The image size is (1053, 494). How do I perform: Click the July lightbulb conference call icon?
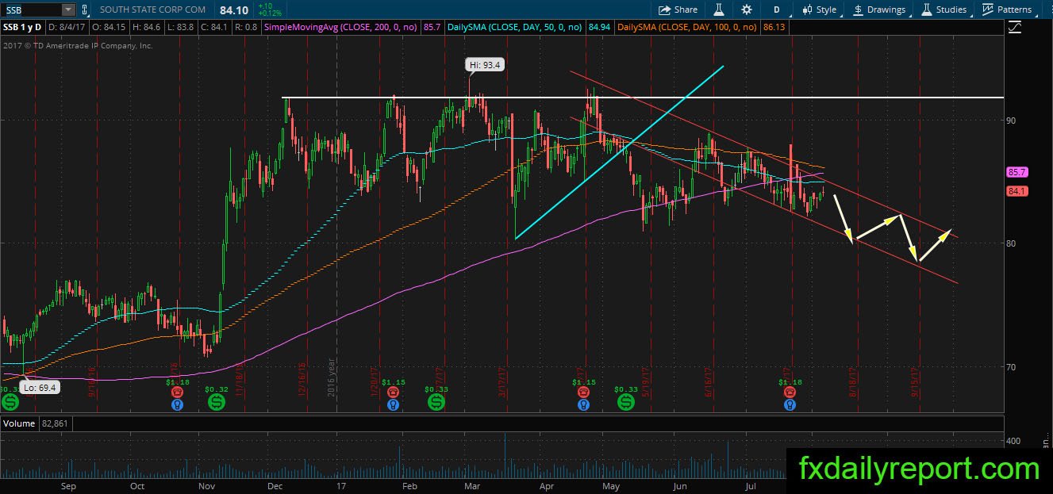pyautogui.click(x=790, y=405)
